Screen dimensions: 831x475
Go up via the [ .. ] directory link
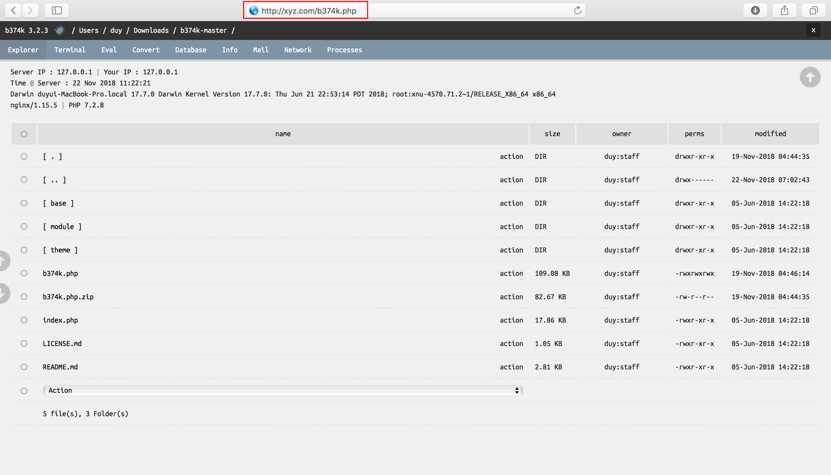[x=54, y=180]
